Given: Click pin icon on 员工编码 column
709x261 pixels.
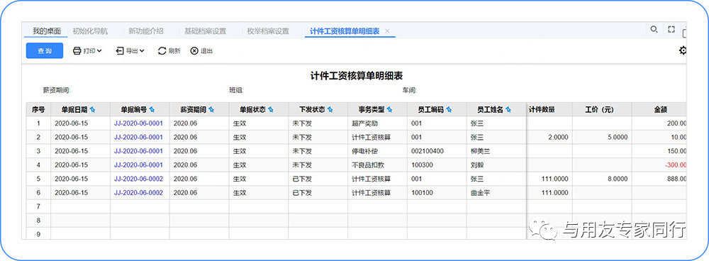Looking at the screenshot, I should [x=449, y=109].
